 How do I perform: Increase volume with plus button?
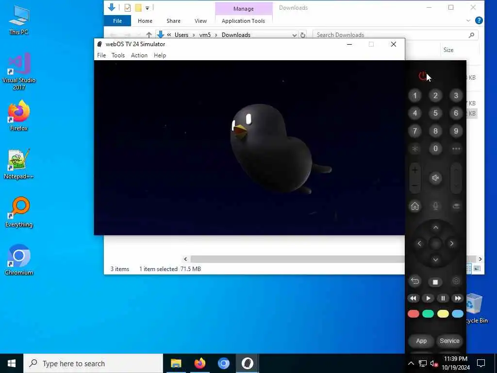point(415,170)
